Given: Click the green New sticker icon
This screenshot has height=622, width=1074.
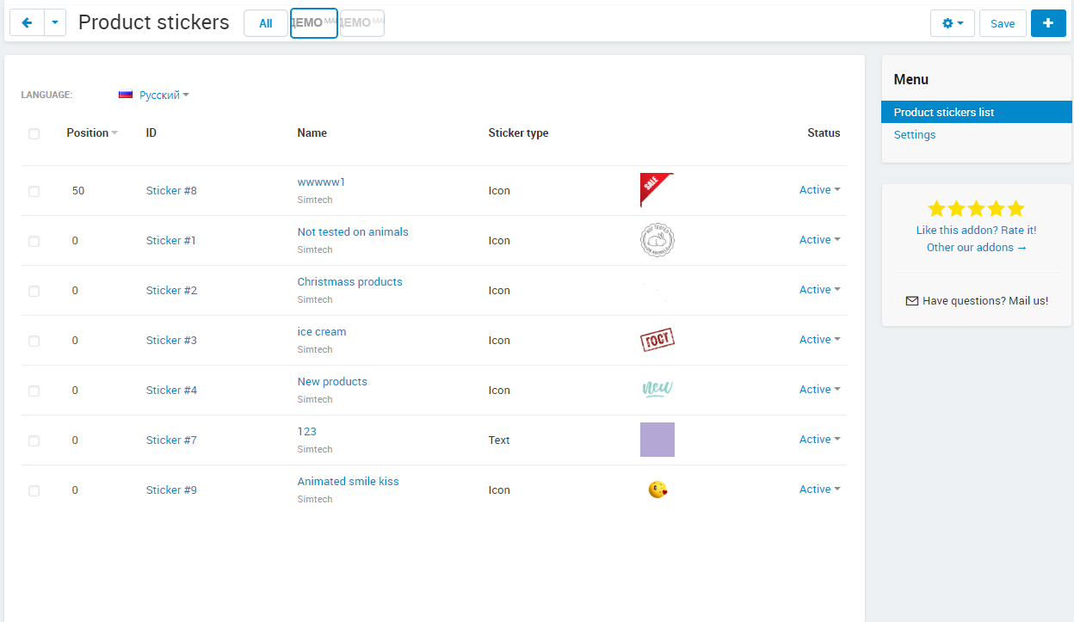Looking at the screenshot, I should click(x=657, y=390).
